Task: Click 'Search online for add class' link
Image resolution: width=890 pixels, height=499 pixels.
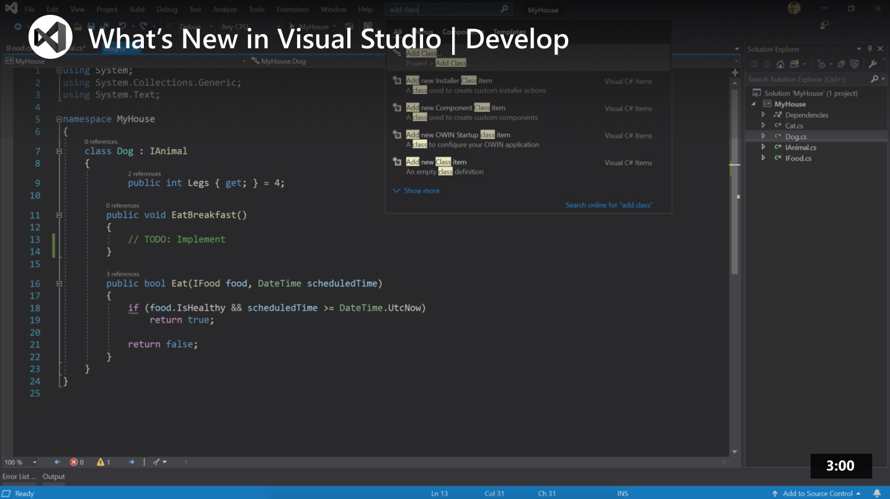Action: coord(608,205)
